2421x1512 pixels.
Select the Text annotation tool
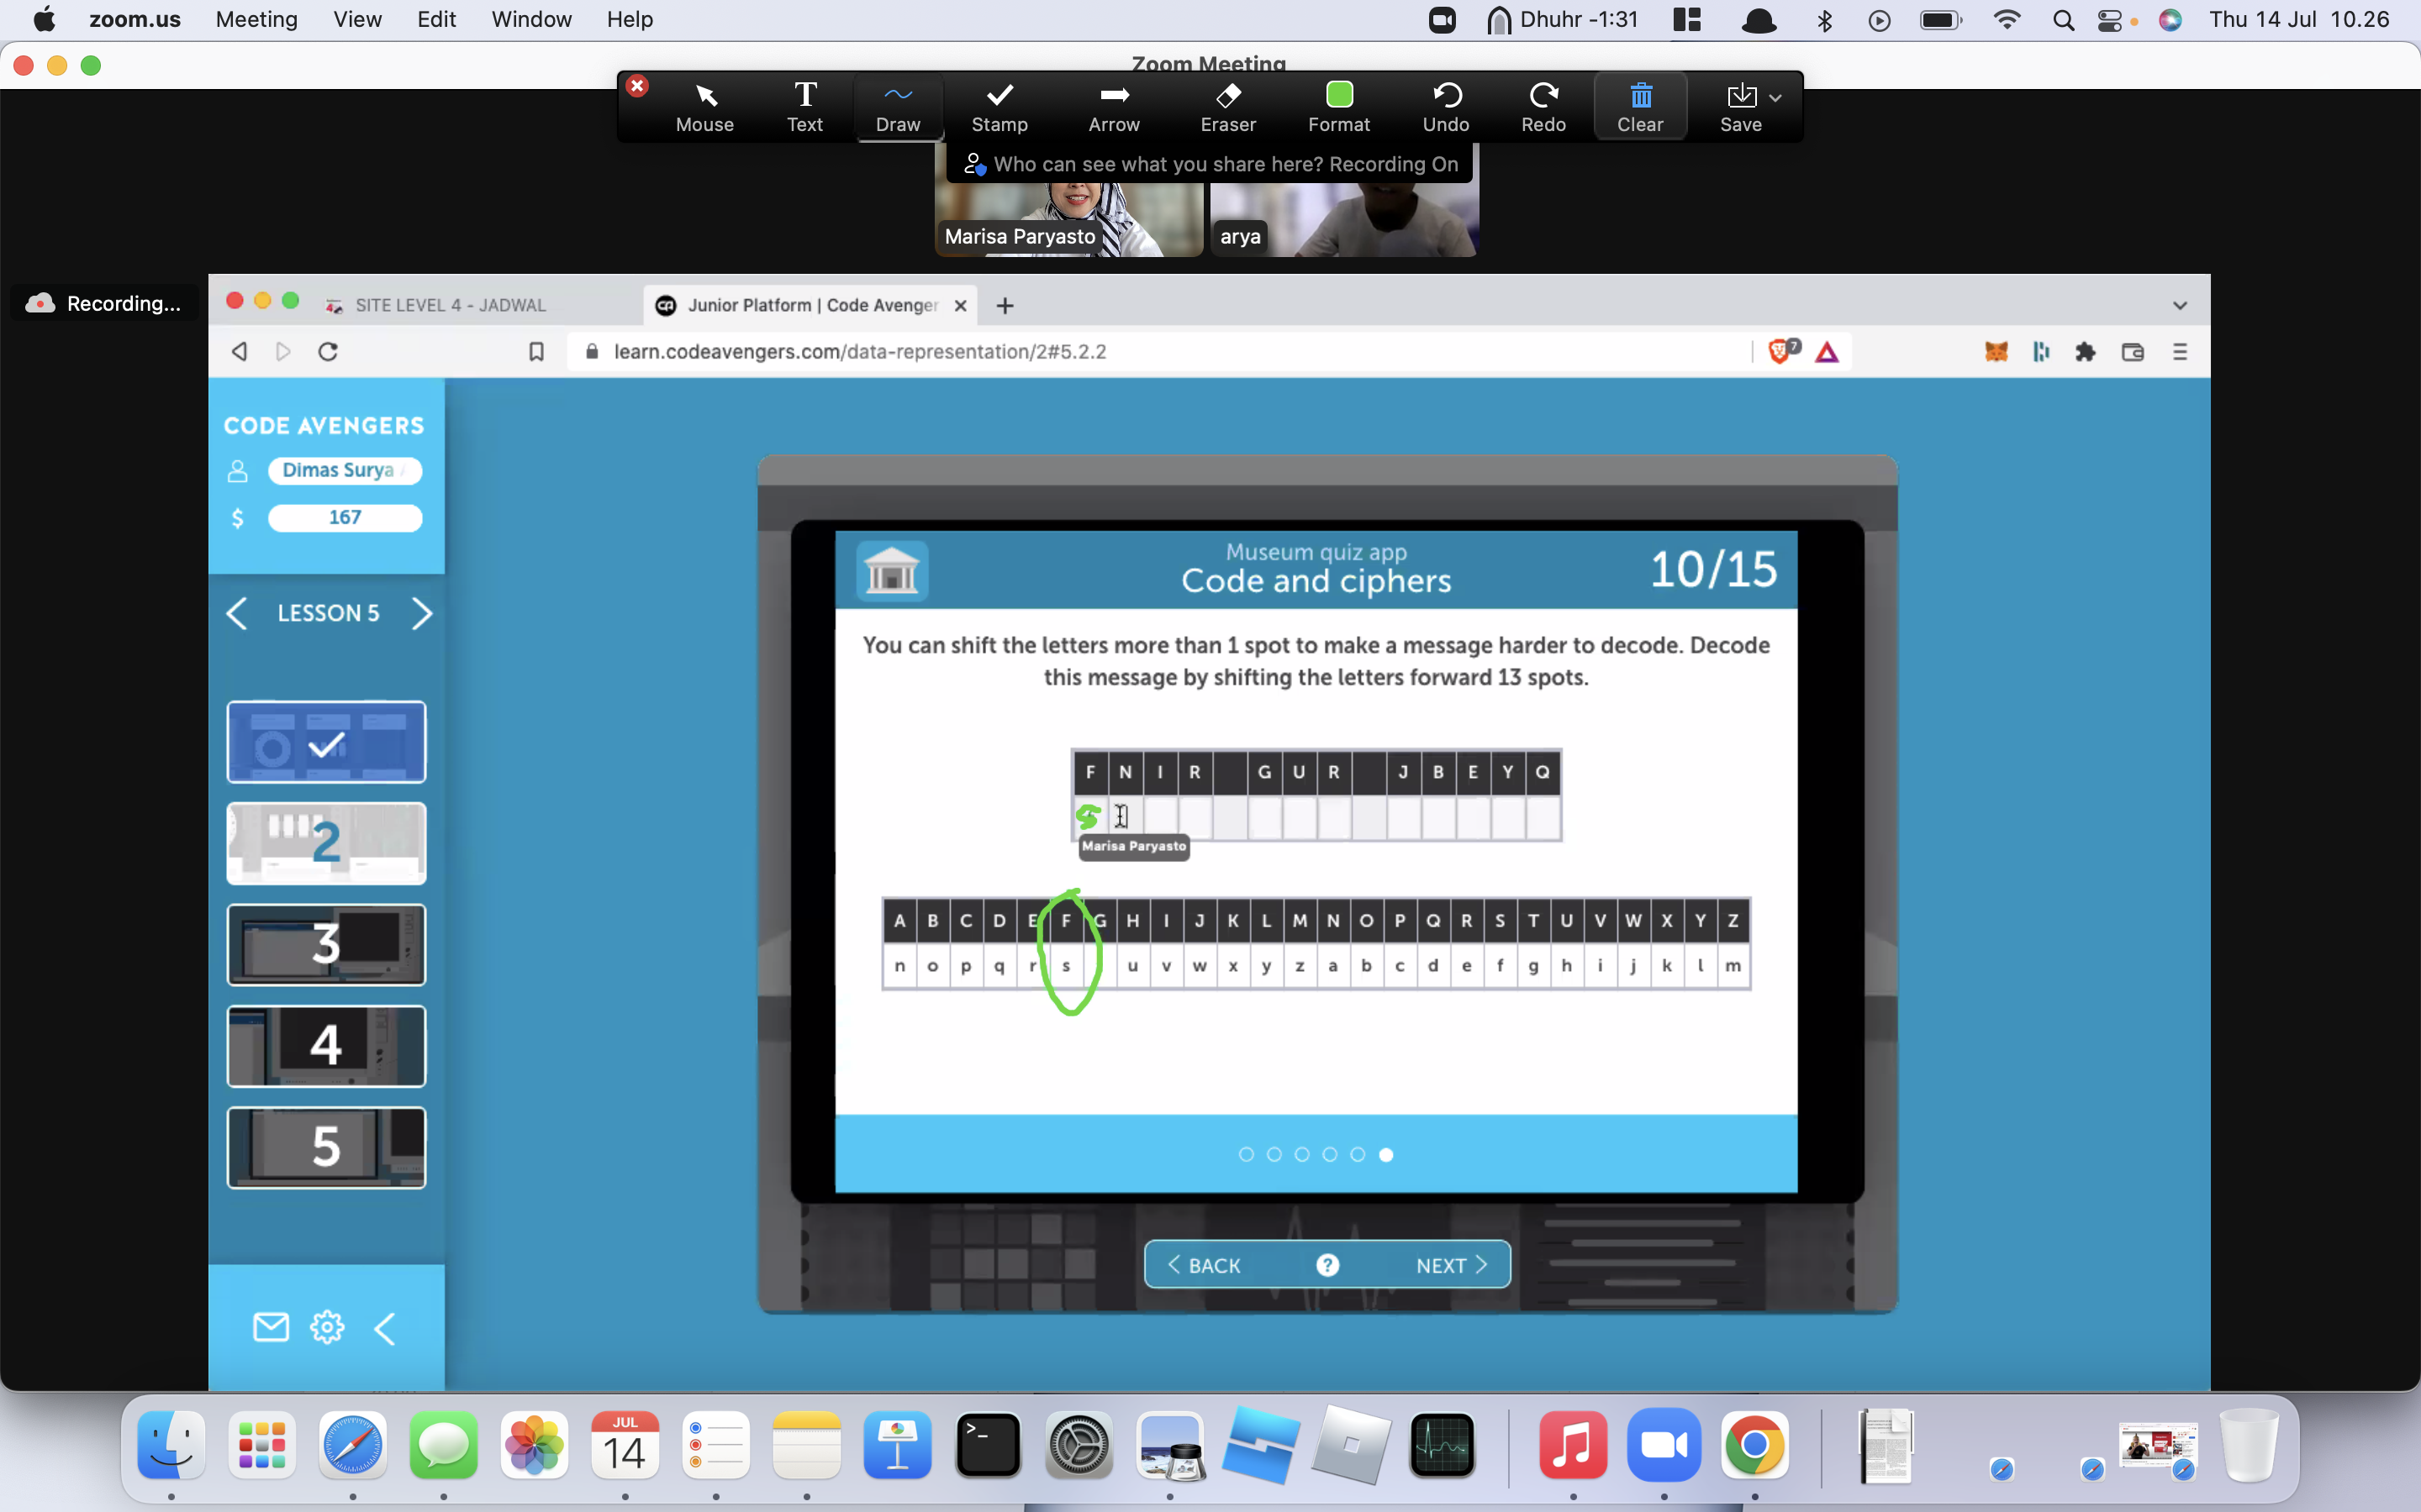(804, 108)
